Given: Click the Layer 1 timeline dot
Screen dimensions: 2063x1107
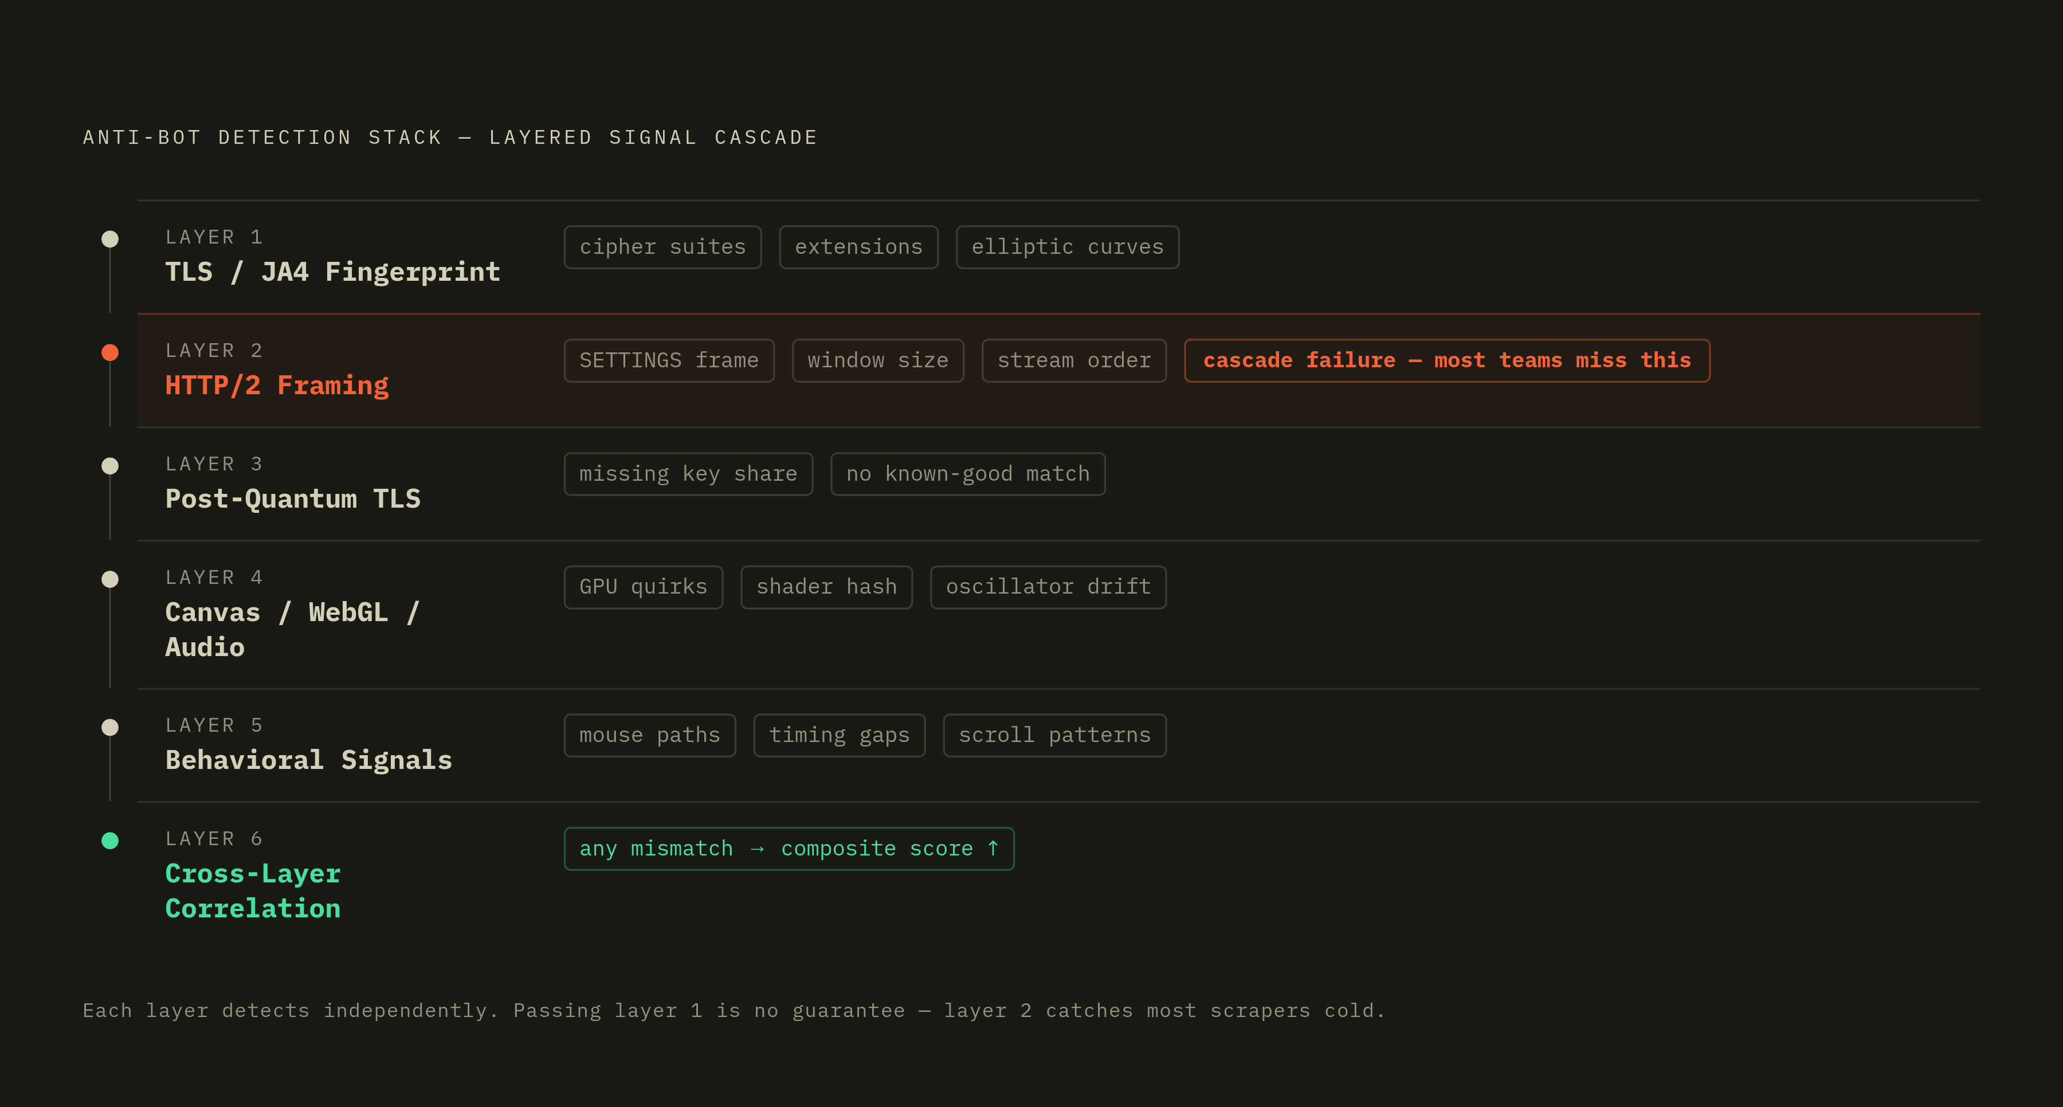Looking at the screenshot, I should coord(111,239).
